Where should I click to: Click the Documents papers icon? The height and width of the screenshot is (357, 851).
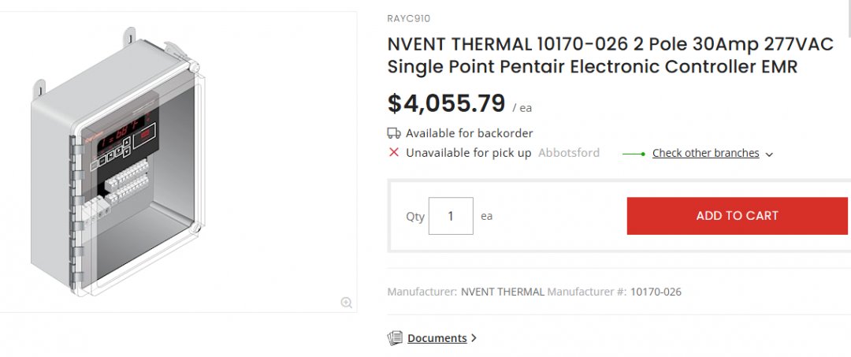395,338
